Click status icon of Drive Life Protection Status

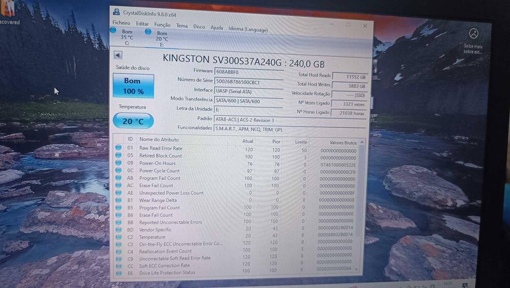119,273
